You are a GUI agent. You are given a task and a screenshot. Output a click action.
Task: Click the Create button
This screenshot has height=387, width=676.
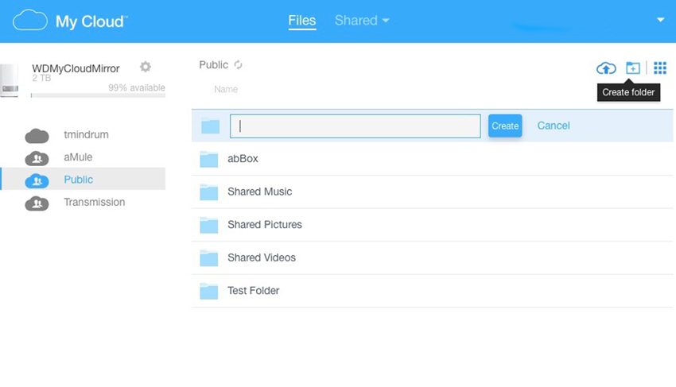505,126
